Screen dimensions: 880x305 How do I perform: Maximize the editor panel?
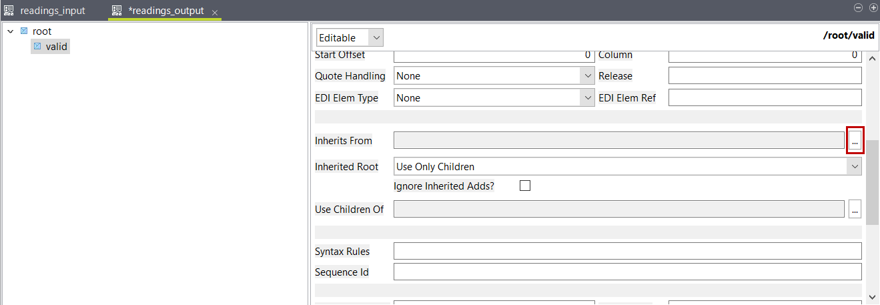(x=873, y=7)
